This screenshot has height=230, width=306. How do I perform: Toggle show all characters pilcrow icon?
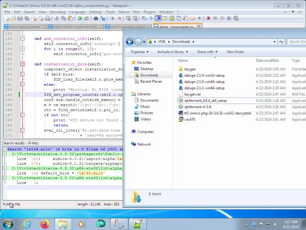pyautogui.click(x=151, y=18)
